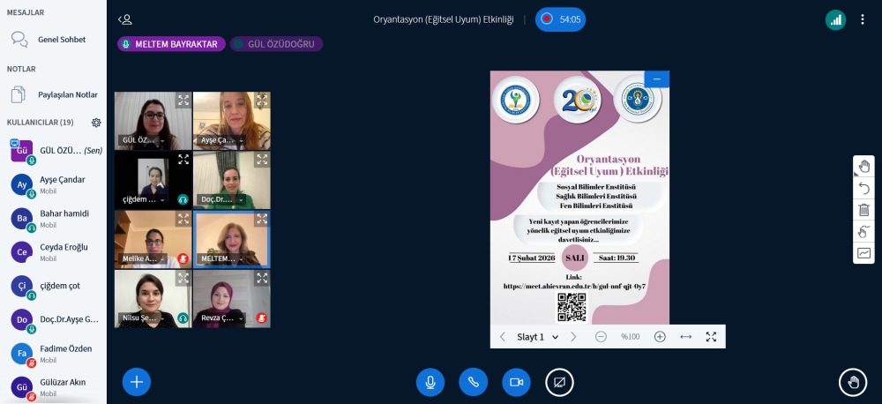The width and height of the screenshot is (882, 404).
Task: Click the trash icon to clear annotations
Action: pyautogui.click(x=863, y=210)
